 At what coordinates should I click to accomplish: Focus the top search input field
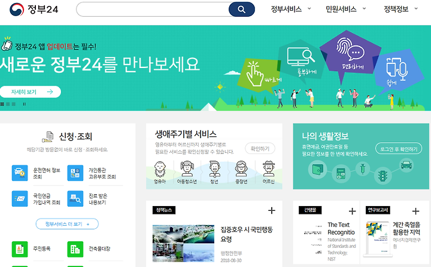tap(153, 10)
